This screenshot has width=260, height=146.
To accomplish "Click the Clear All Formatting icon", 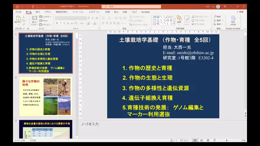I will tap(97, 18).
